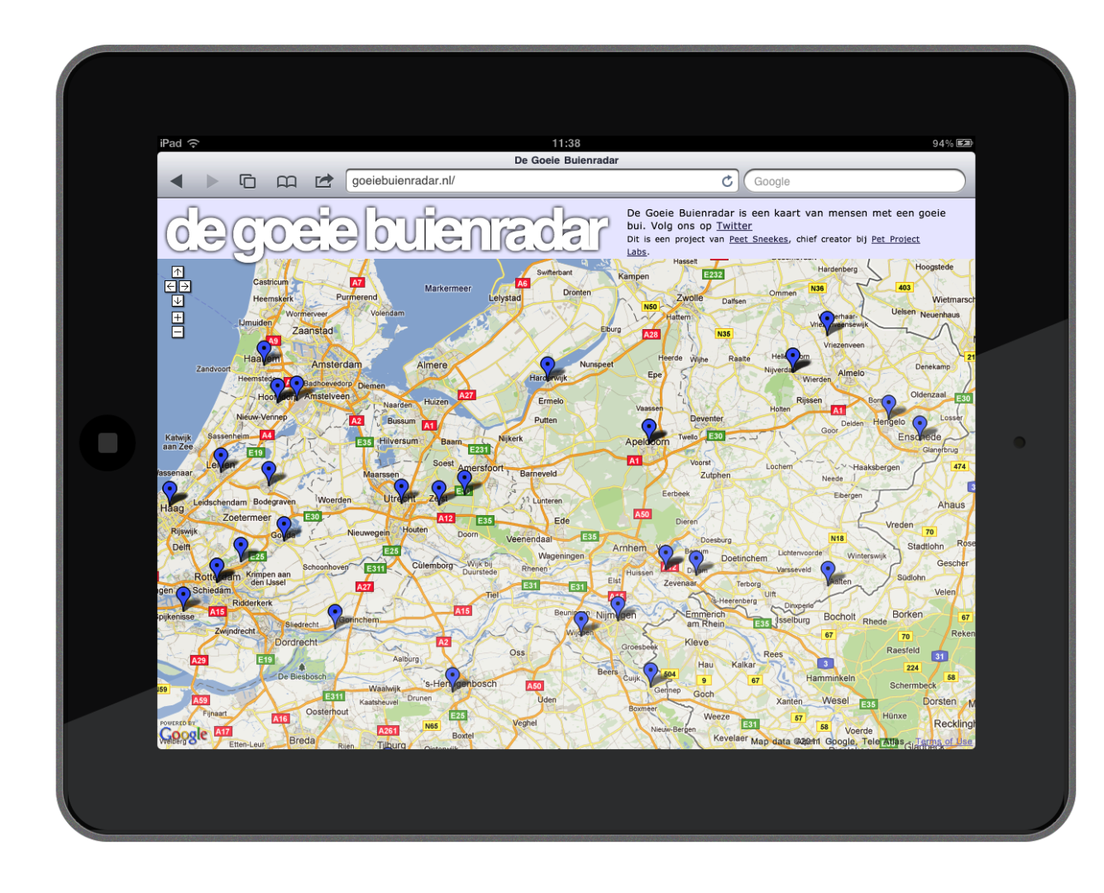Click the goeiebuienradar.nl address field
Image resolution: width=1104 pixels, height=893 pixels.
(x=542, y=180)
